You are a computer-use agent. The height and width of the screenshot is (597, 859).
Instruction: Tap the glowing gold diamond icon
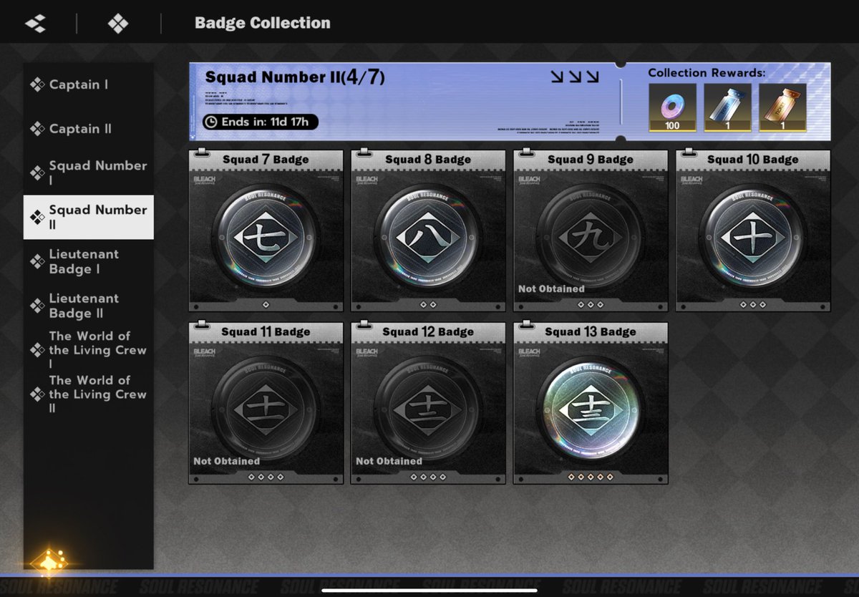click(x=49, y=562)
